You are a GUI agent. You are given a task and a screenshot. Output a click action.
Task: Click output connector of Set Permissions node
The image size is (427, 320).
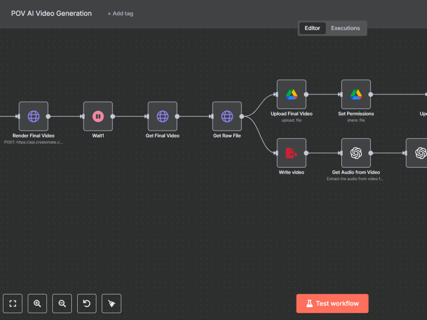[x=371, y=94]
